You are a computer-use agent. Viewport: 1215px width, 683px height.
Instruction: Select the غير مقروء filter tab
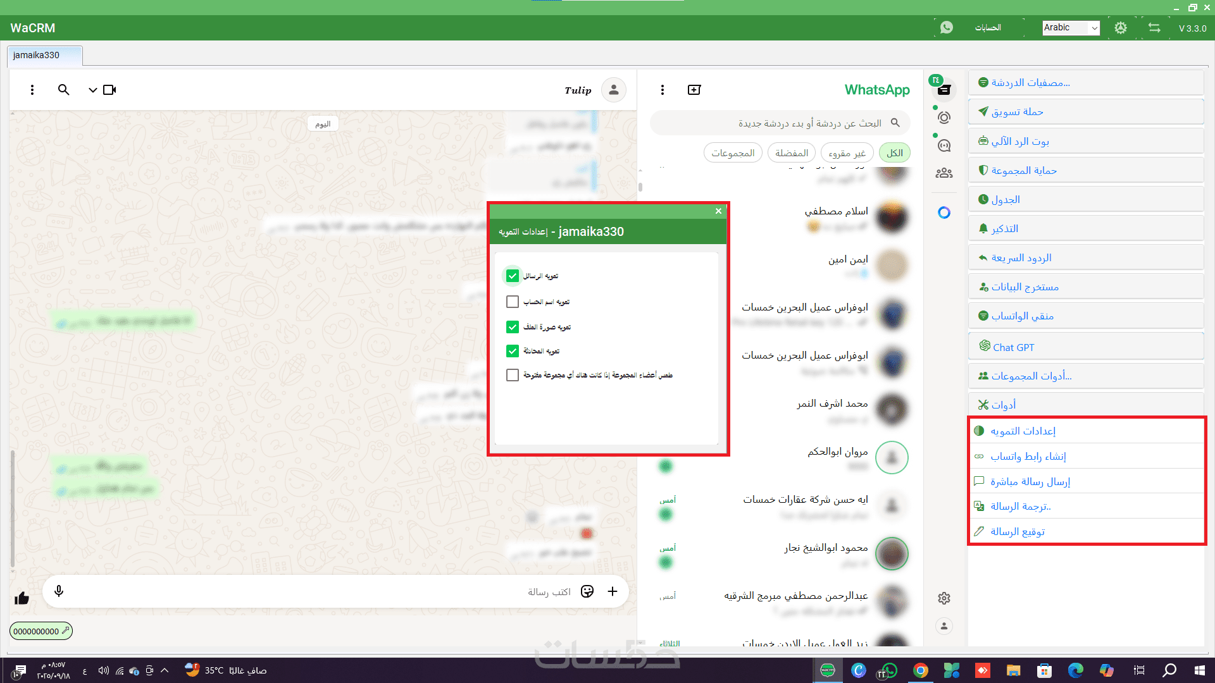pos(847,153)
